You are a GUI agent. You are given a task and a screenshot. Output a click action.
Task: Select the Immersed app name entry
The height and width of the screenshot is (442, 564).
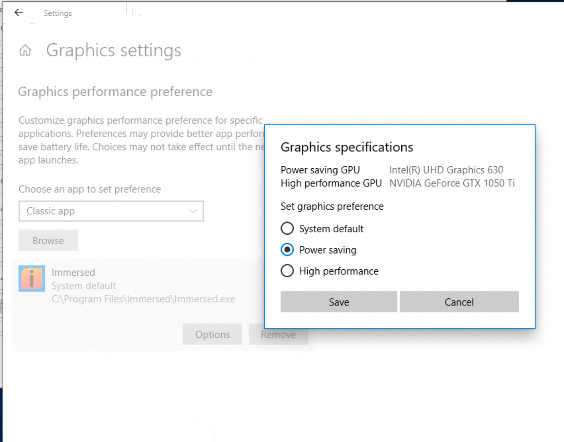[73, 273]
